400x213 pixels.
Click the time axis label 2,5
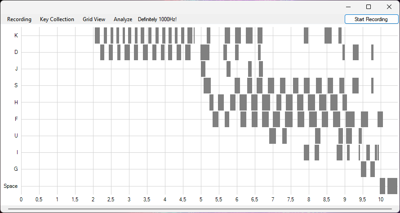111,200
